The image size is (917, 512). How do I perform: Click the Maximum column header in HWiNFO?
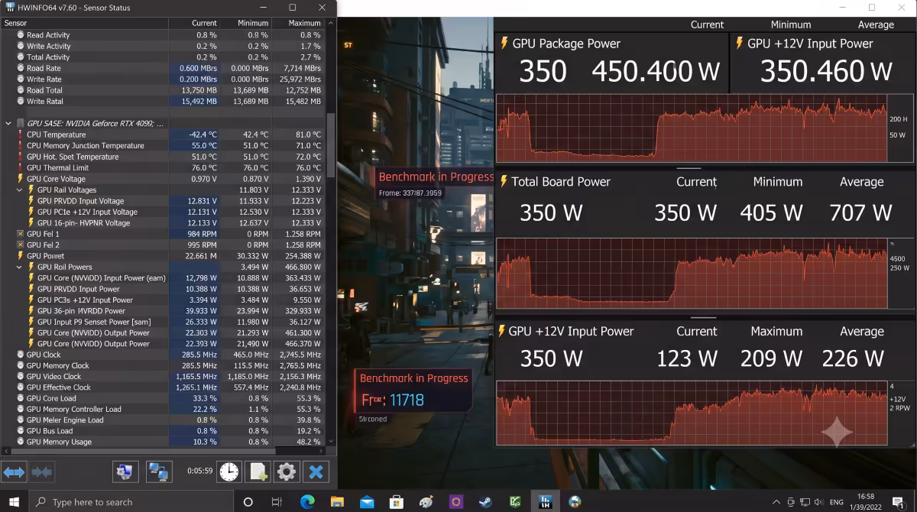tap(297, 23)
